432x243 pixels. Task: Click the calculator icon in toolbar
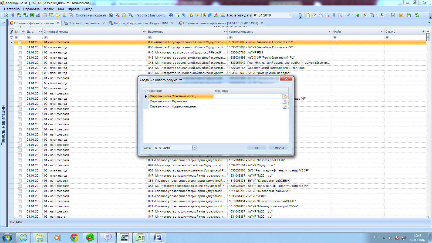coord(45,15)
